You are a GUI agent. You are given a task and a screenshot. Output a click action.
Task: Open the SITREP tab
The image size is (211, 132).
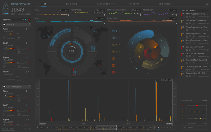tap(134, 4)
